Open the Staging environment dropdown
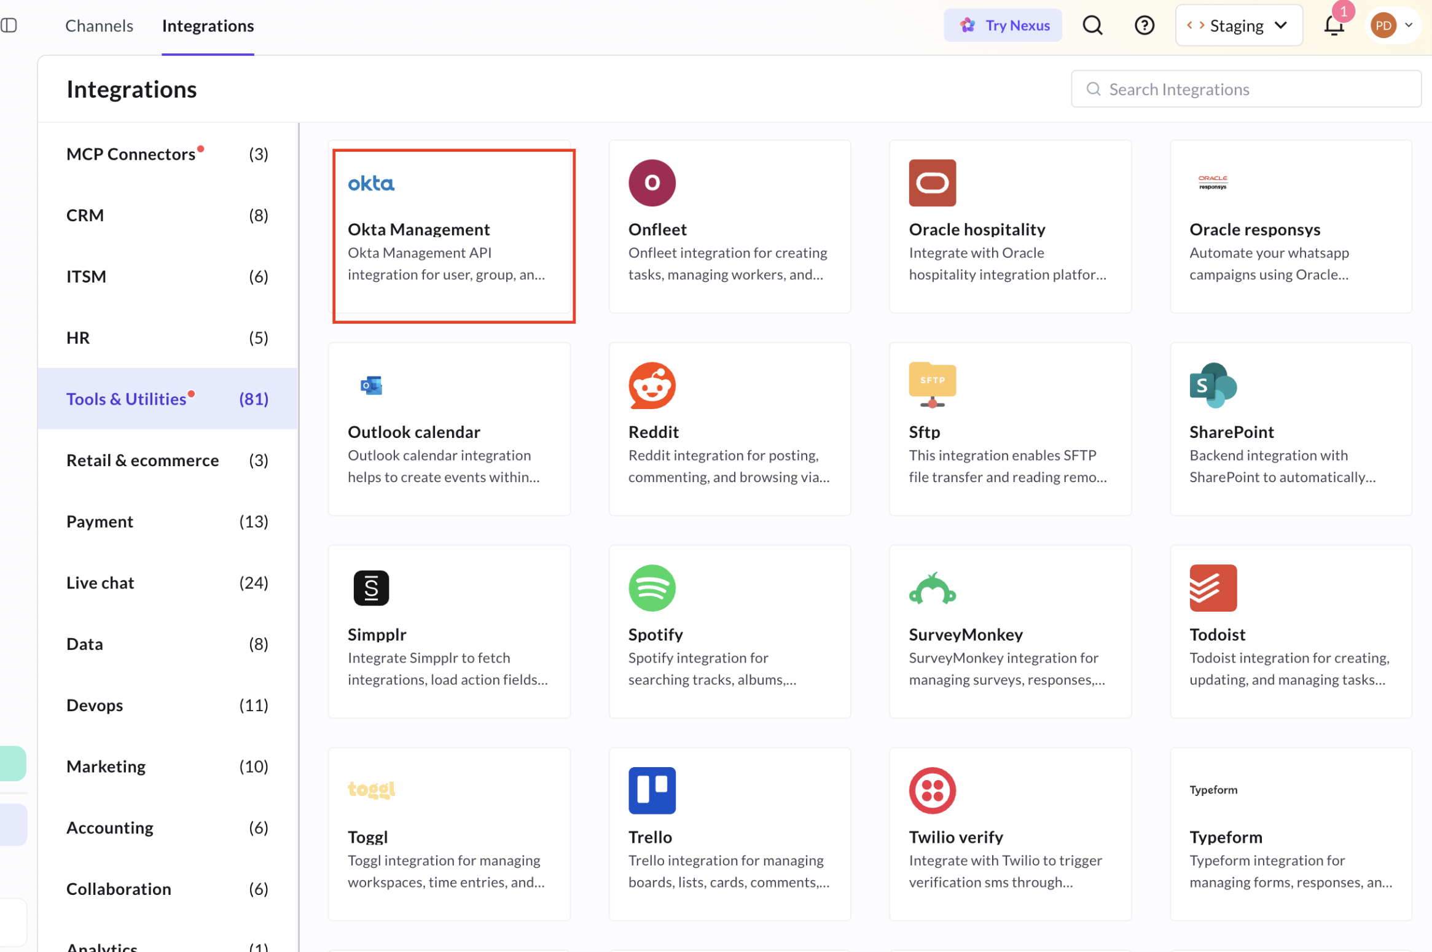The width and height of the screenshot is (1432, 952). click(1238, 25)
